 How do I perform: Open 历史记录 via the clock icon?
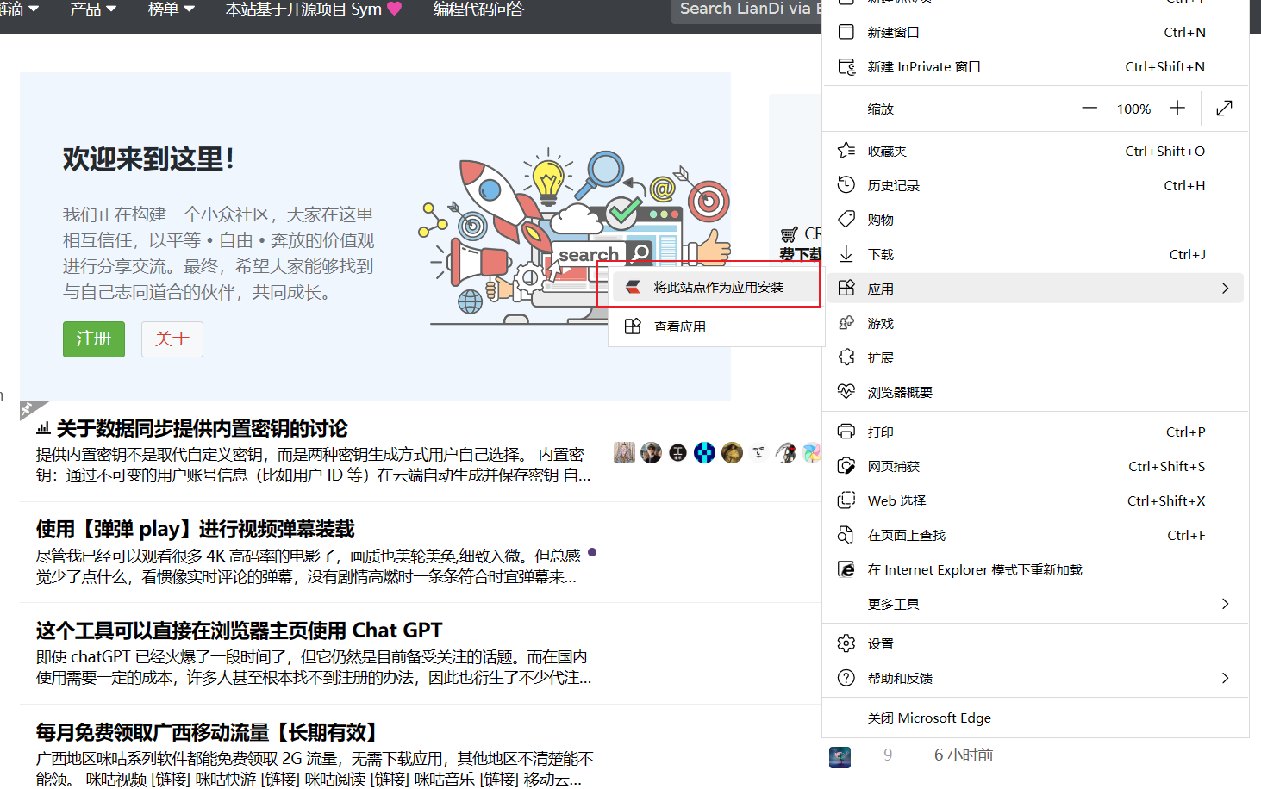[846, 185]
